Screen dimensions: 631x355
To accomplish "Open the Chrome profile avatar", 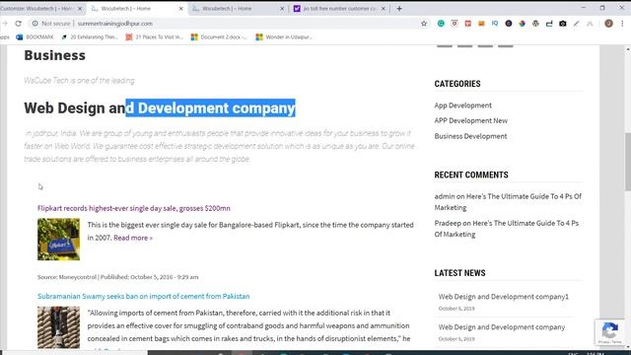I will [x=608, y=24].
